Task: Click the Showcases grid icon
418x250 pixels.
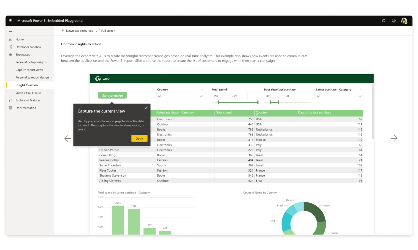Action: click(11, 55)
